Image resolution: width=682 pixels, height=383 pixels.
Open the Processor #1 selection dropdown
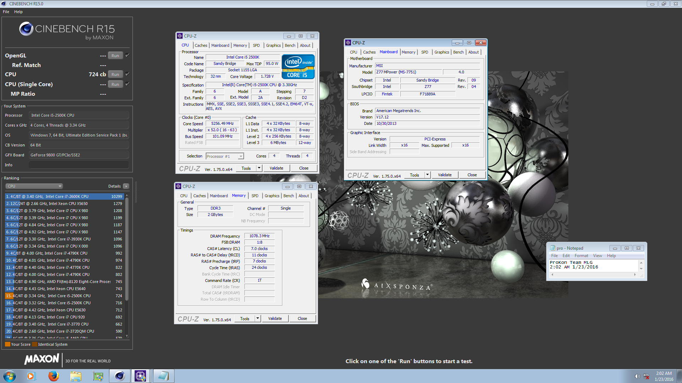(225, 156)
